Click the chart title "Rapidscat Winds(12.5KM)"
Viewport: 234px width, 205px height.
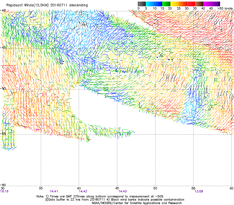28,5
